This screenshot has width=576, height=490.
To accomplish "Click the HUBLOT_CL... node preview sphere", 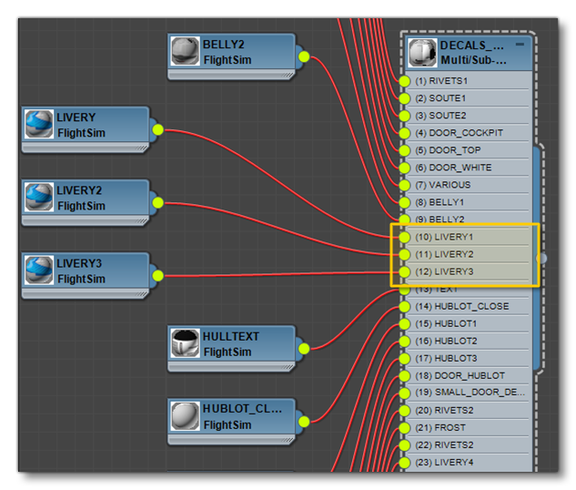I will [185, 416].
